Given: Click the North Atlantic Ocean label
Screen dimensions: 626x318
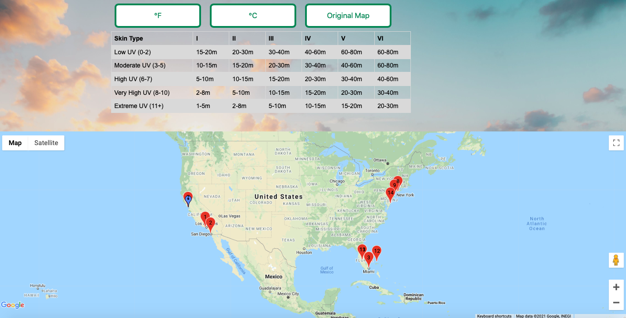Looking at the screenshot, I should pyautogui.click(x=537, y=224).
